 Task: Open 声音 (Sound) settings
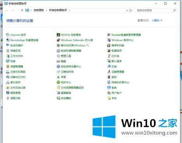click(x=61, y=77)
